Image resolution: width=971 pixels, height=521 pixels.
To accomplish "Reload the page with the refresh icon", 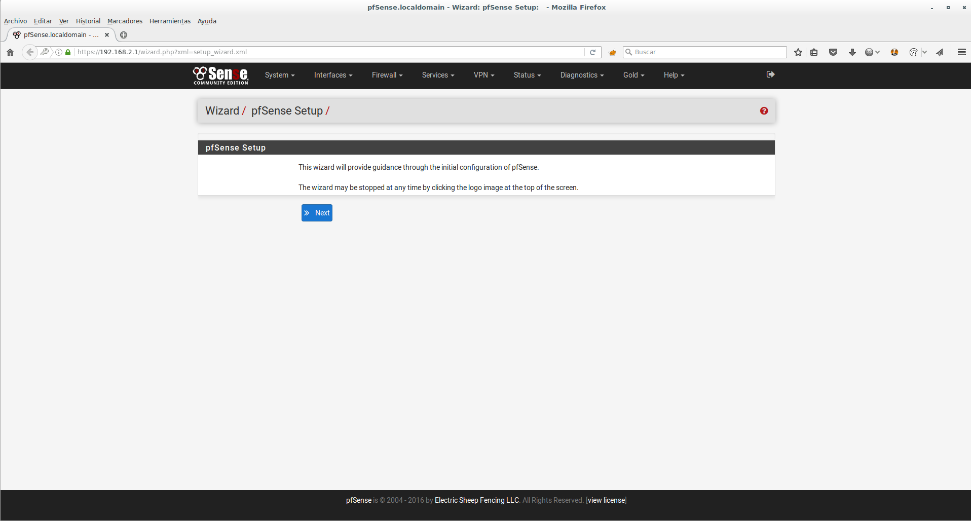I will [592, 52].
